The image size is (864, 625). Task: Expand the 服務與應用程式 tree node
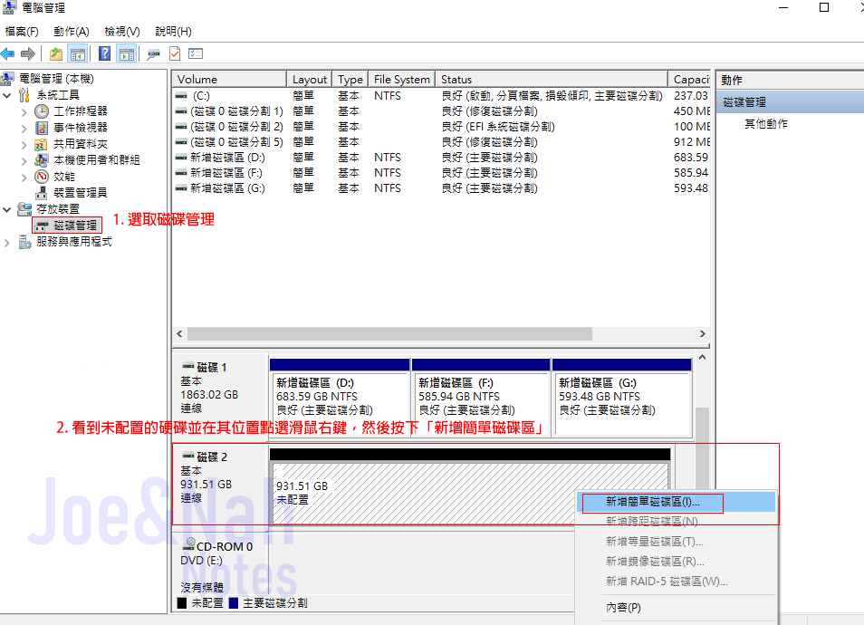pos(7,241)
